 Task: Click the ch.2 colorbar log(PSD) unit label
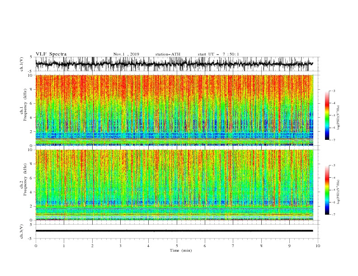pyautogui.click(x=339, y=192)
